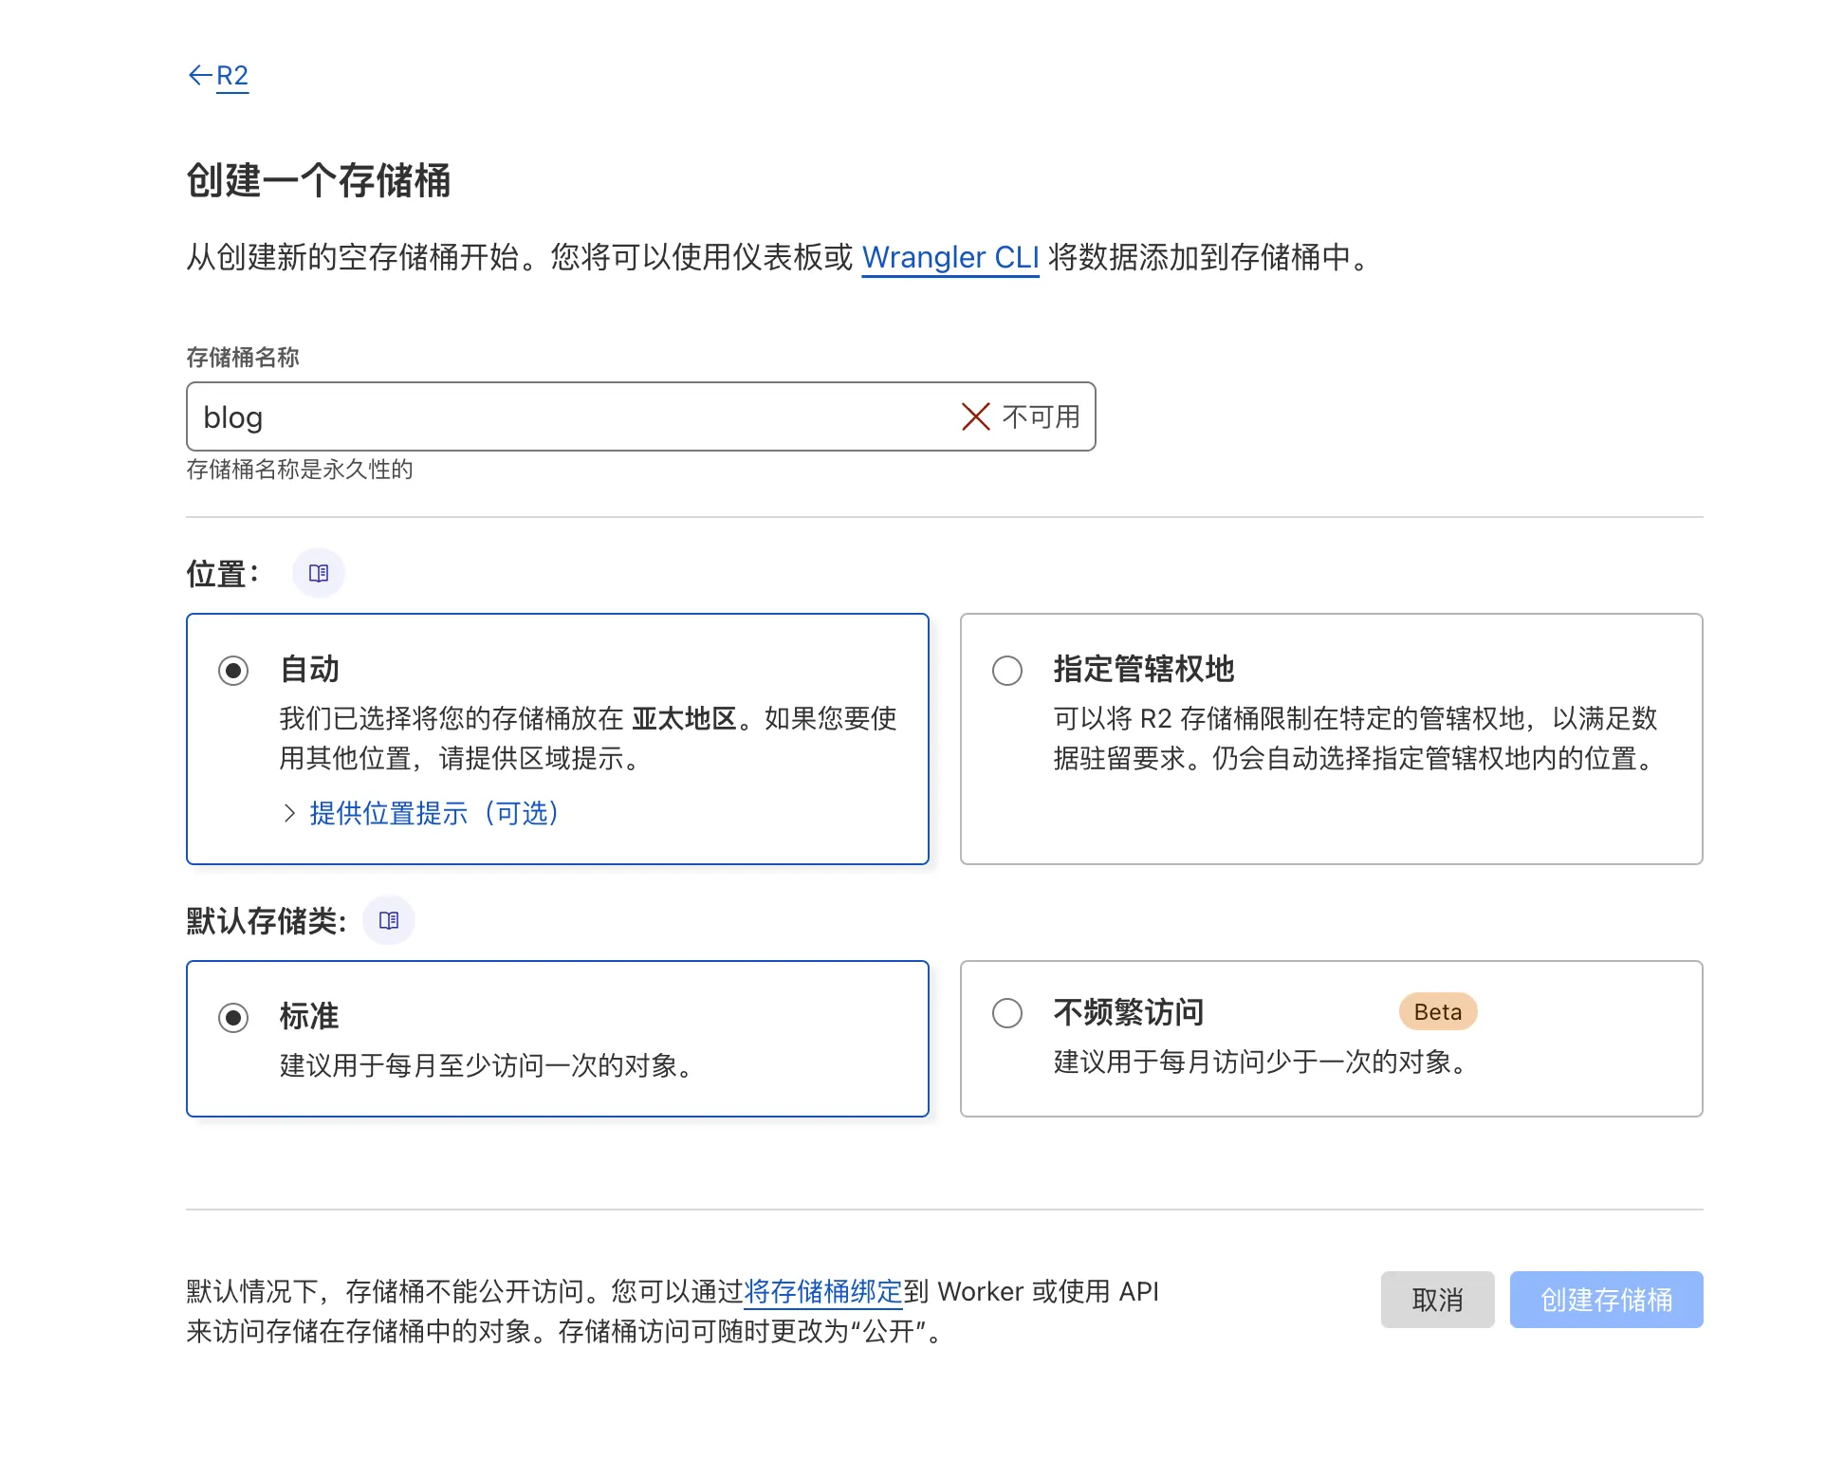This screenshot has height=1478, width=1844.
Task: Select the 指定管辖权地 location option
Action: pos(1006,671)
